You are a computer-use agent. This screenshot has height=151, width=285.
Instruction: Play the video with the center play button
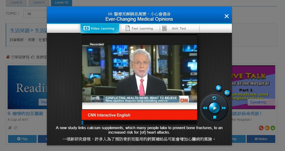click(x=214, y=108)
